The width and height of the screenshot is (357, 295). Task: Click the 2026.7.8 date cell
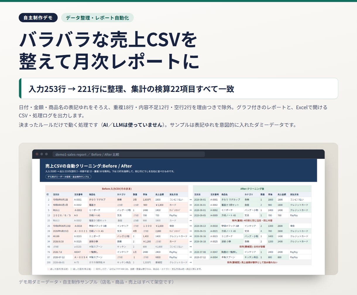coord(62,252)
